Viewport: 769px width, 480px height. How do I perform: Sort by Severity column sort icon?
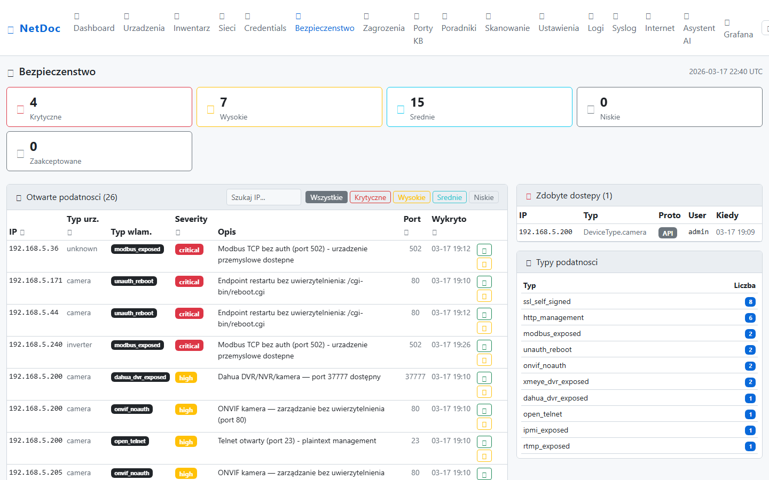tap(178, 233)
